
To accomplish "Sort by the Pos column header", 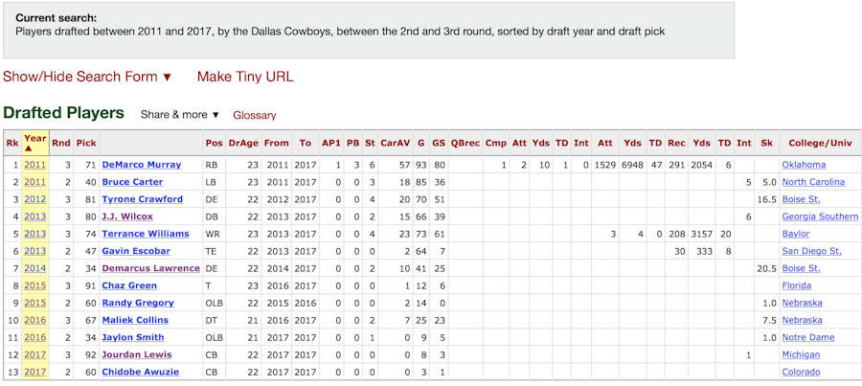I will [213, 143].
